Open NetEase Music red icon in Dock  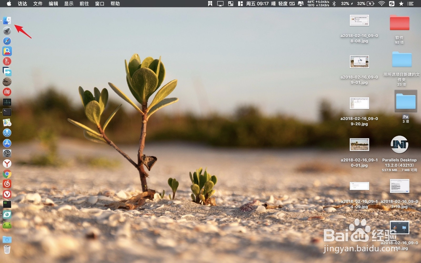click(x=7, y=184)
